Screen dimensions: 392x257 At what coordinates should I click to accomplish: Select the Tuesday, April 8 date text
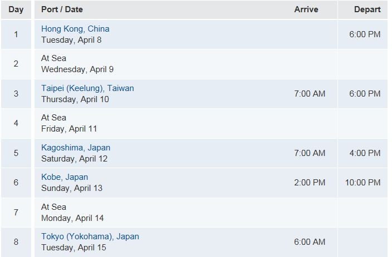(x=71, y=40)
